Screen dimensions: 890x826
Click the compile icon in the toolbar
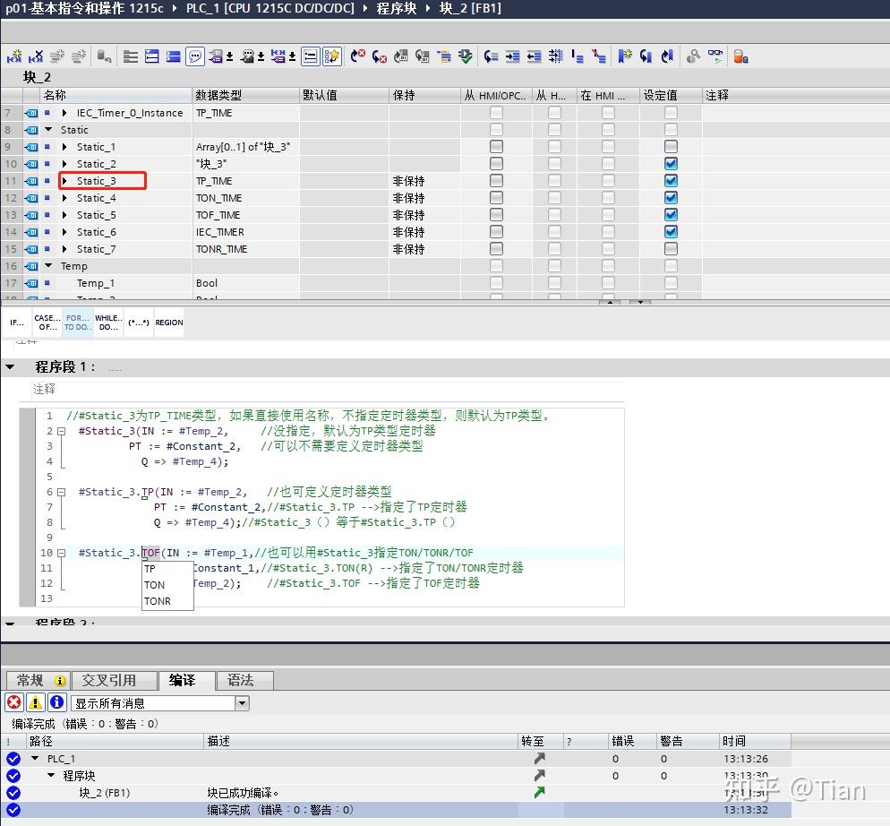tap(466, 56)
